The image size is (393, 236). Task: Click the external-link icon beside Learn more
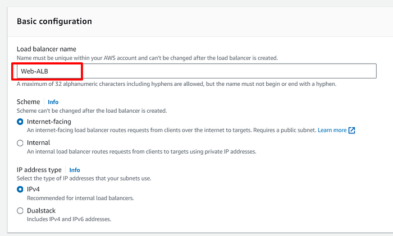click(x=351, y=131)
